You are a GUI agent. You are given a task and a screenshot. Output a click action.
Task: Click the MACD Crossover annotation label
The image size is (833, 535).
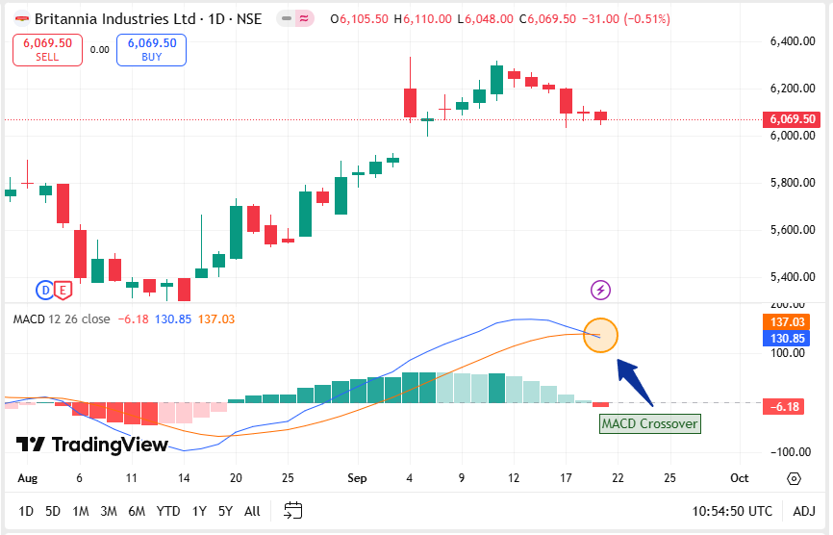click(x=649, y=423)
